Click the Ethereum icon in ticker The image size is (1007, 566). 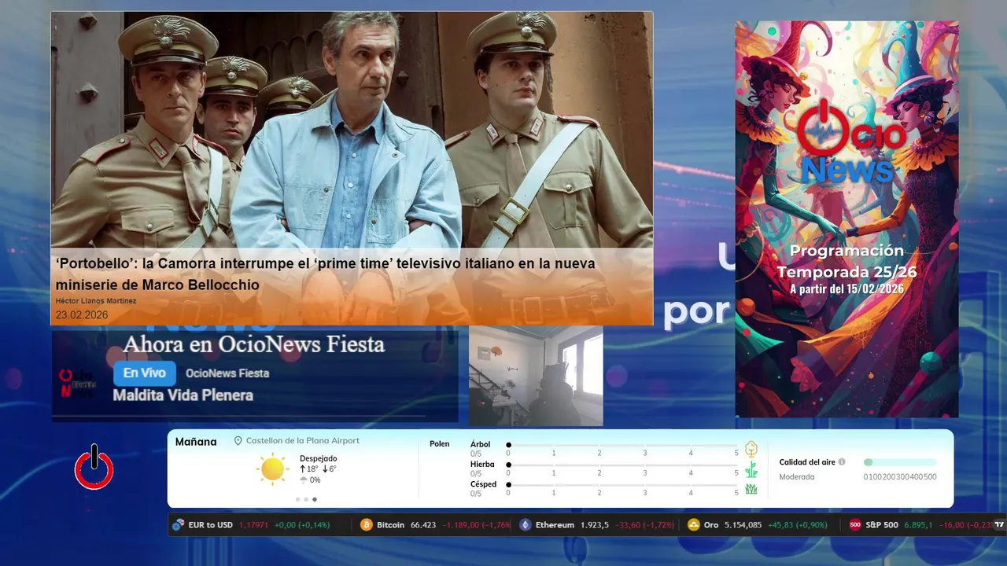pos(526,524)
